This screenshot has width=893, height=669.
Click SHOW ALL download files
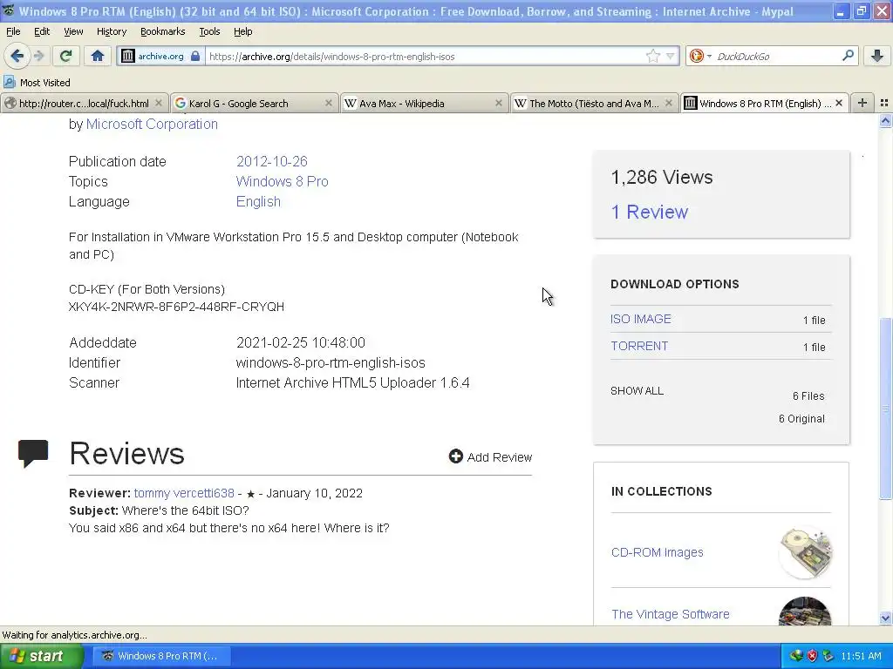pos(637,391)
